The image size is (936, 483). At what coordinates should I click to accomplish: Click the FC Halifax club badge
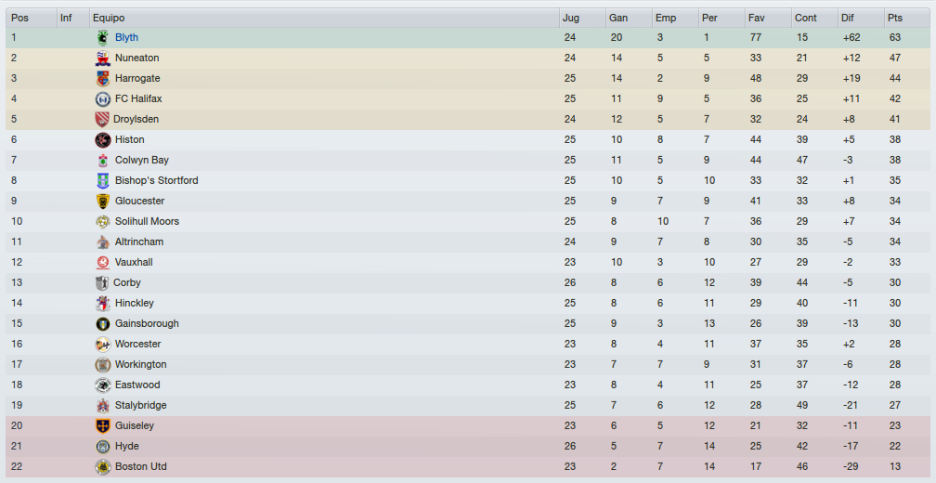pos(103,98)
